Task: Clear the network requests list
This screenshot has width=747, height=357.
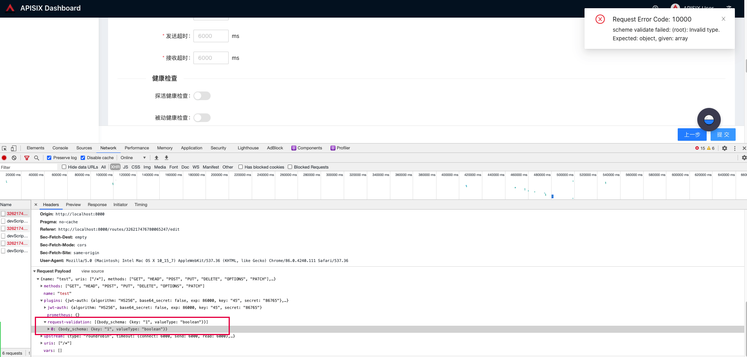Action: pos(14,158)
